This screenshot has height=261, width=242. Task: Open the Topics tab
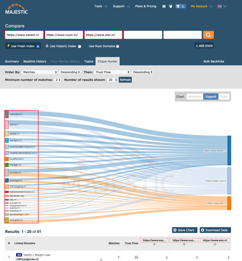point(89,61)
